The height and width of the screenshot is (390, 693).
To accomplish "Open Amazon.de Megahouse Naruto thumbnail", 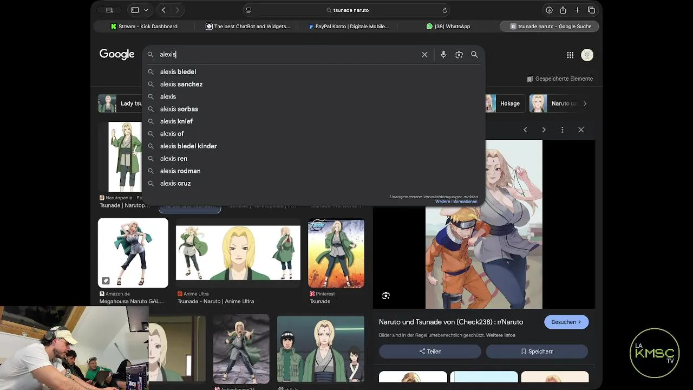I will 133,253.
